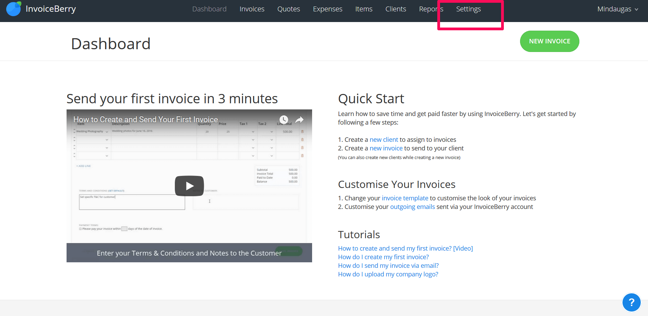Click the InvoiceBerry brand name text

(51, 9)
